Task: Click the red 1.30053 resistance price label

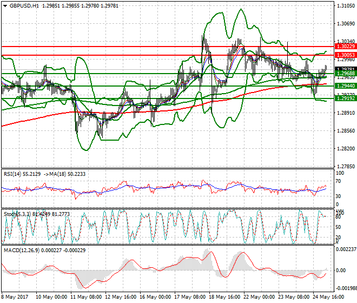Action: click(346, 55)
